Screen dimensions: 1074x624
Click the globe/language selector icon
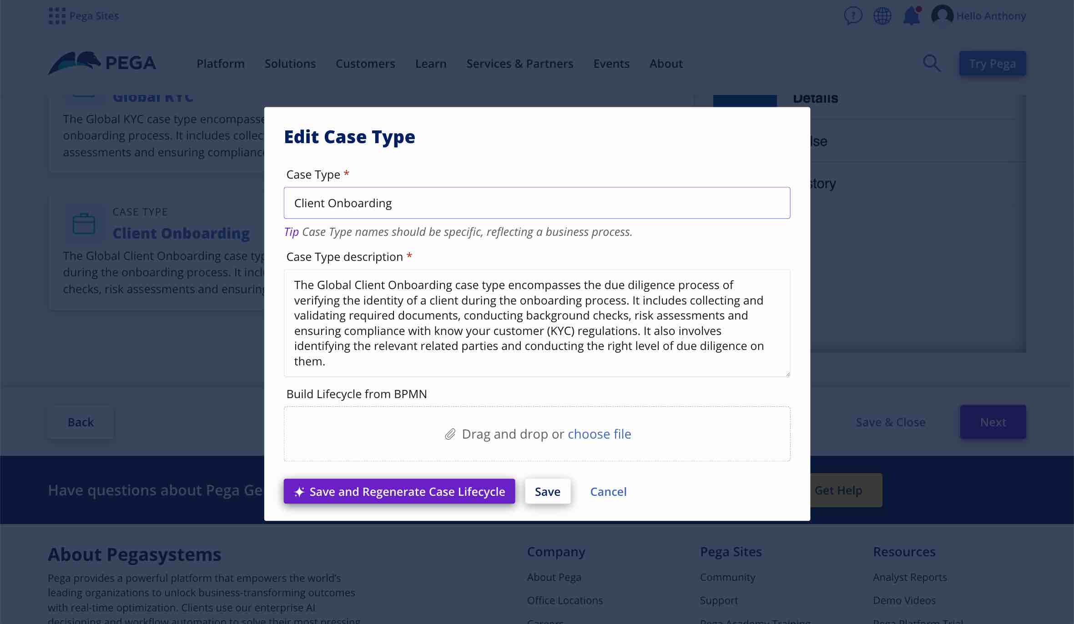(882, 16)
